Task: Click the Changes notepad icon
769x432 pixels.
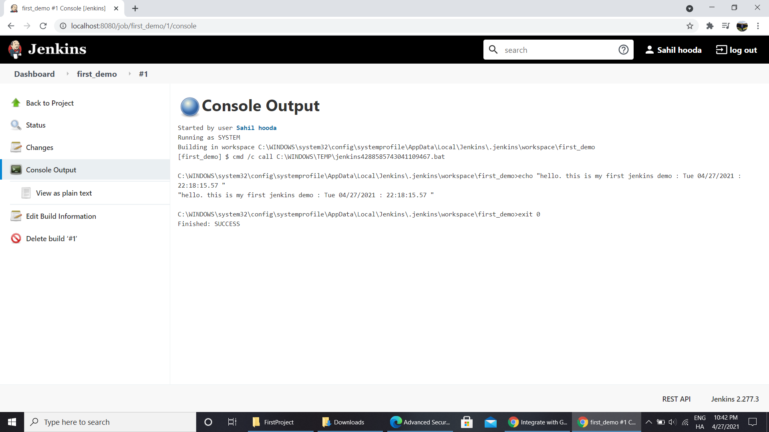Action: 16,147
